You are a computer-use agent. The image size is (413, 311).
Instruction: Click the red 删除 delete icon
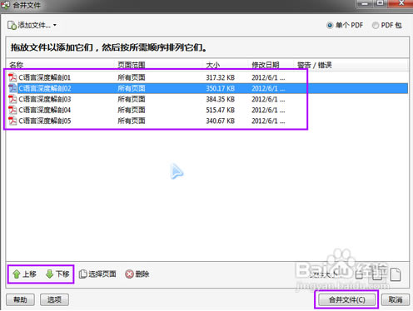(x=129, y=274)
